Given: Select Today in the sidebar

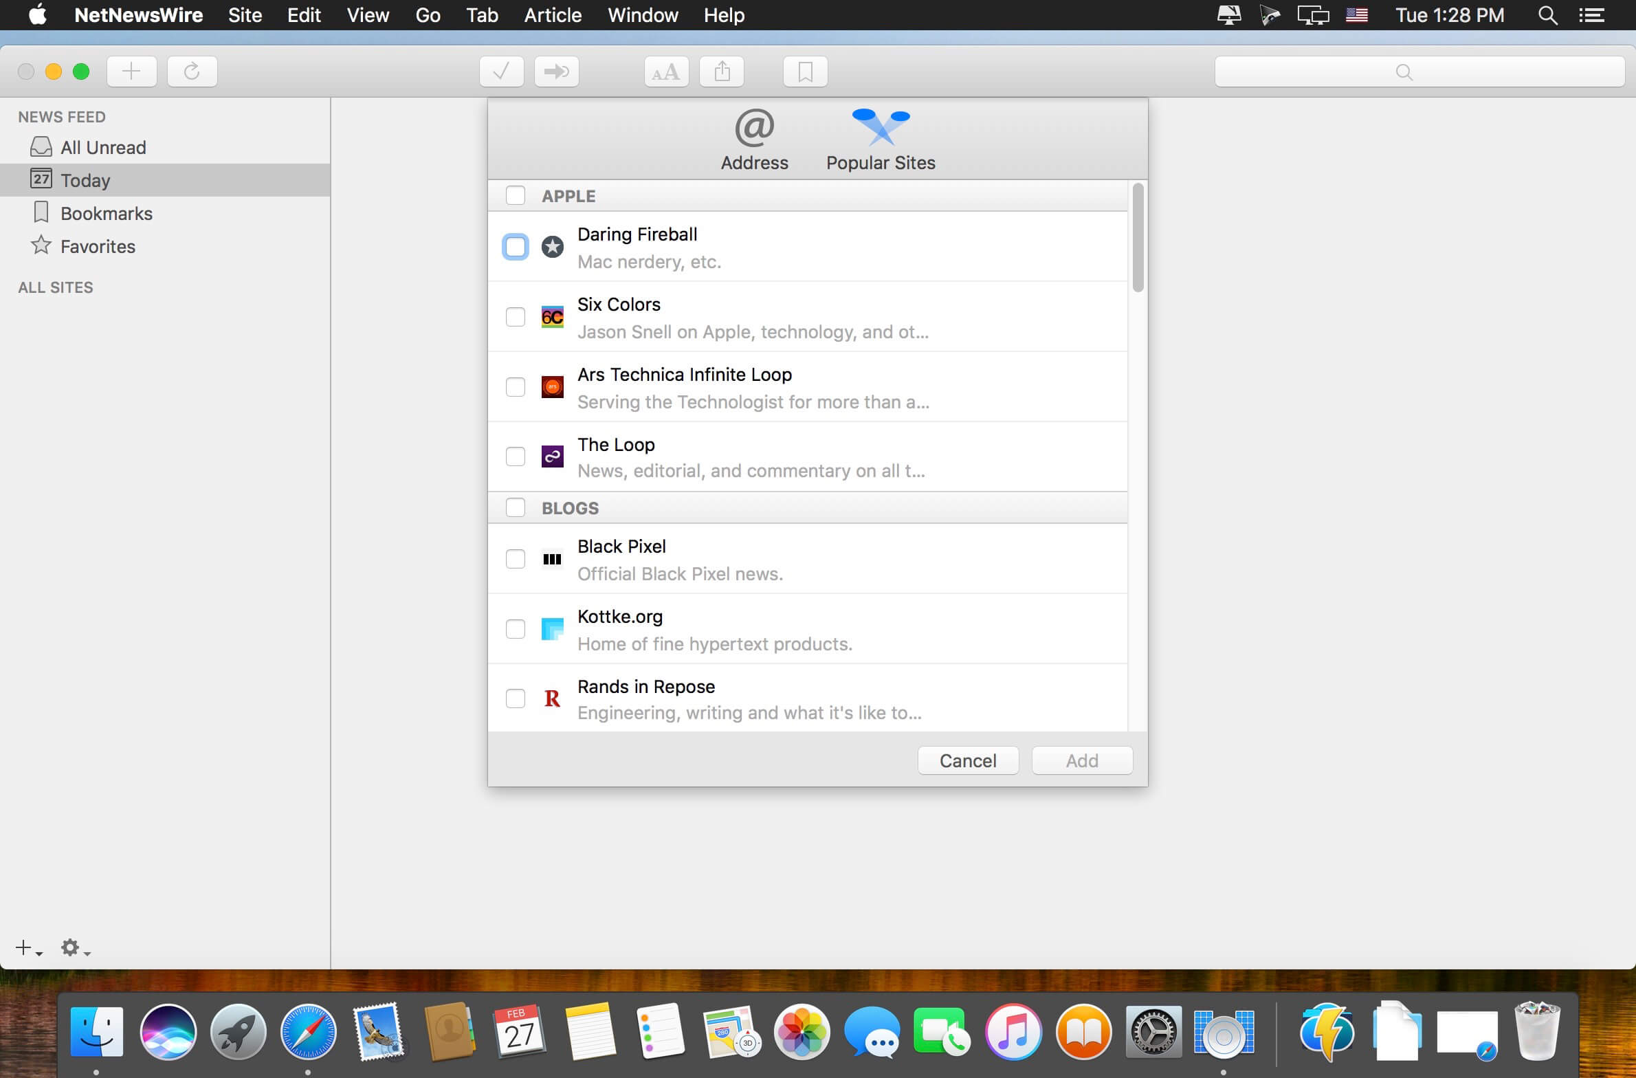Looking at the screenshot, I should tap(165, 180).
